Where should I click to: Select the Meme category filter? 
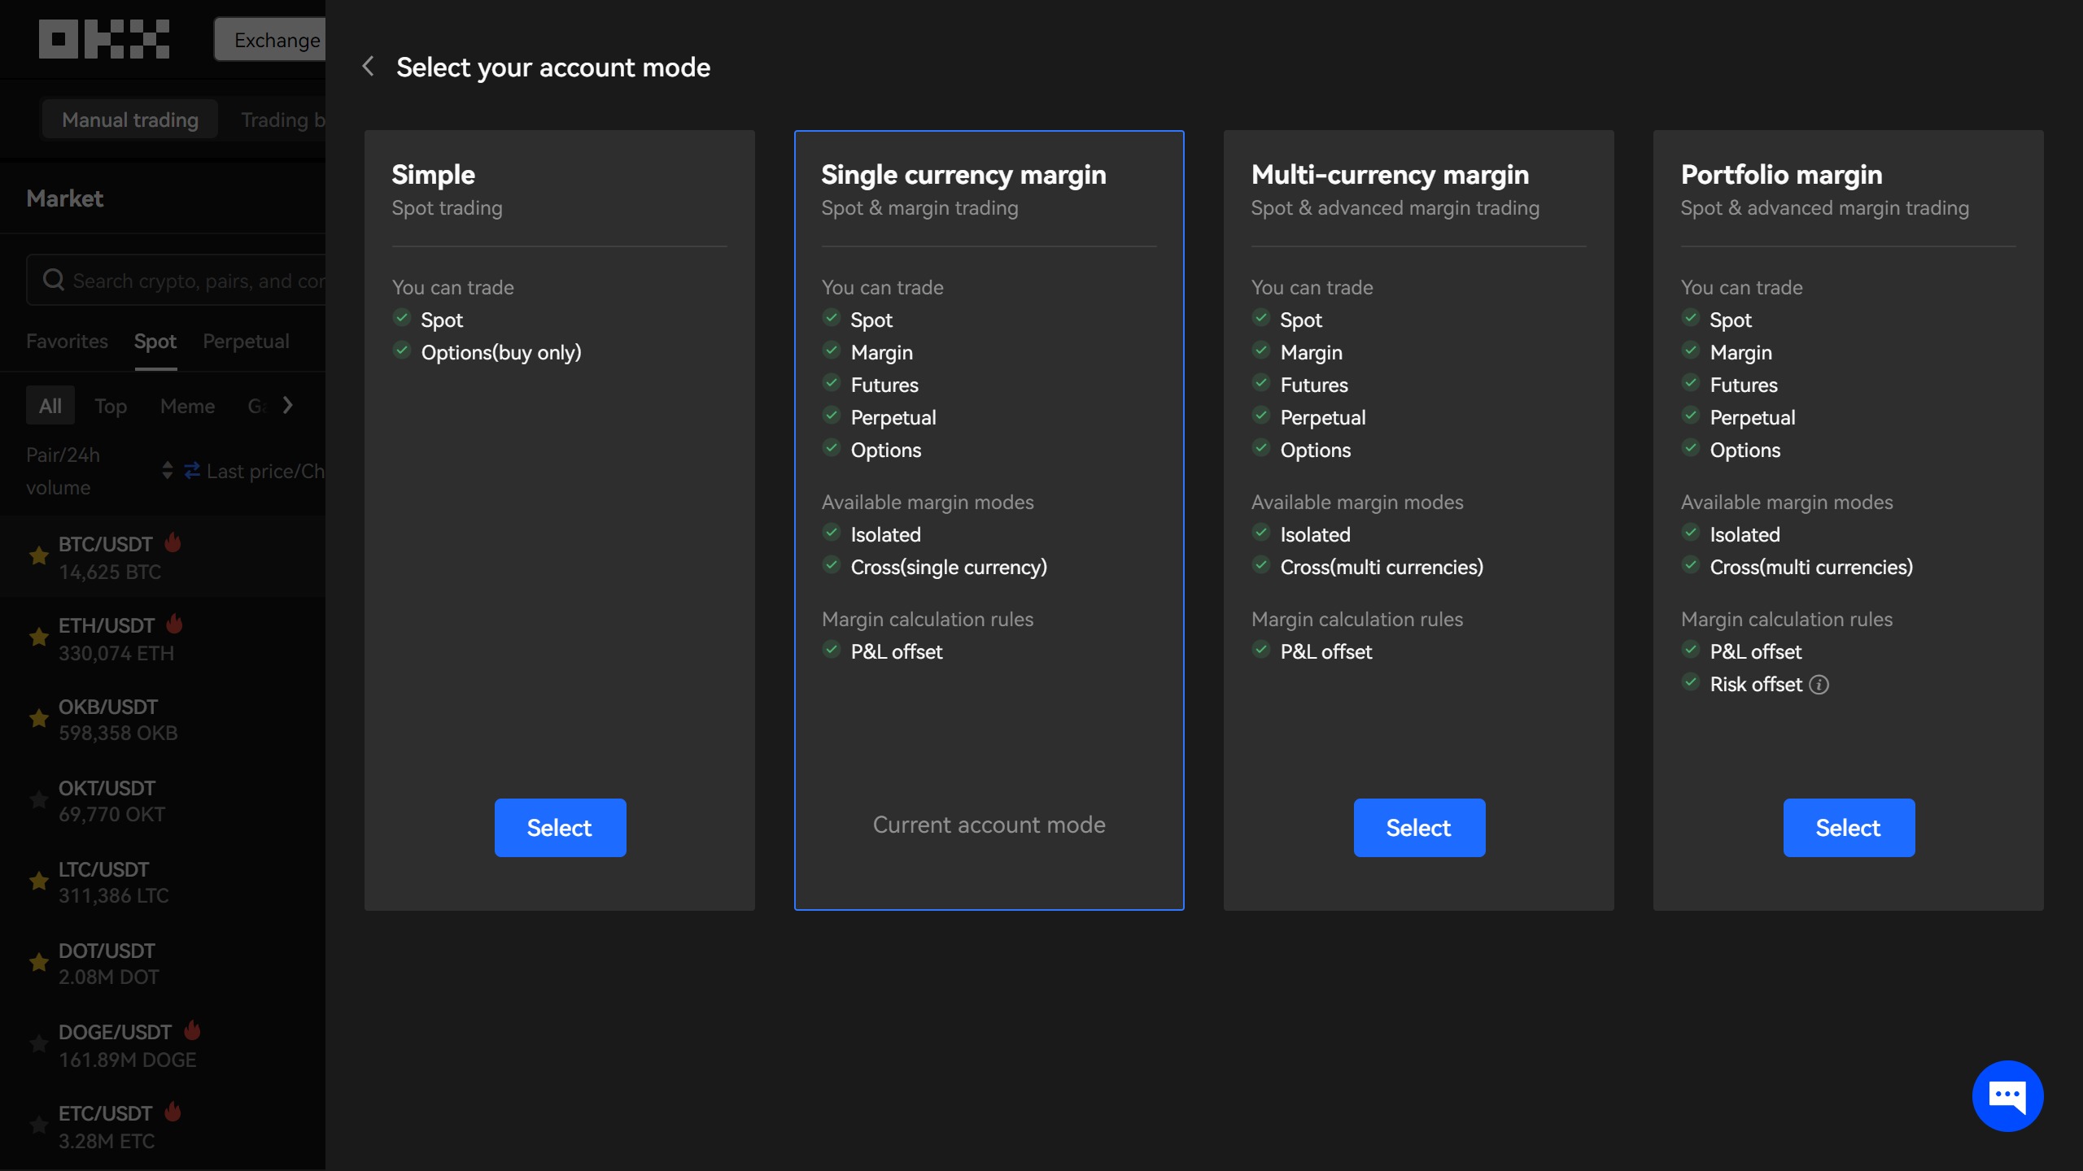[187, 406]
